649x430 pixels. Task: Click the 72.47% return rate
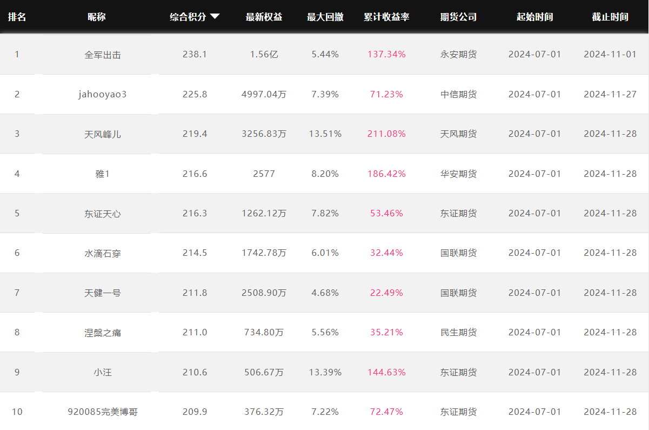386,412
